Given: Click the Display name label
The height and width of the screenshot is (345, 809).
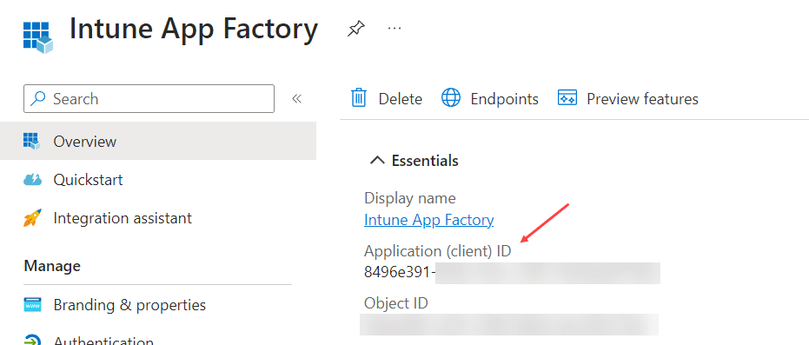Looking at the screenshot, I should click(410, 198).
